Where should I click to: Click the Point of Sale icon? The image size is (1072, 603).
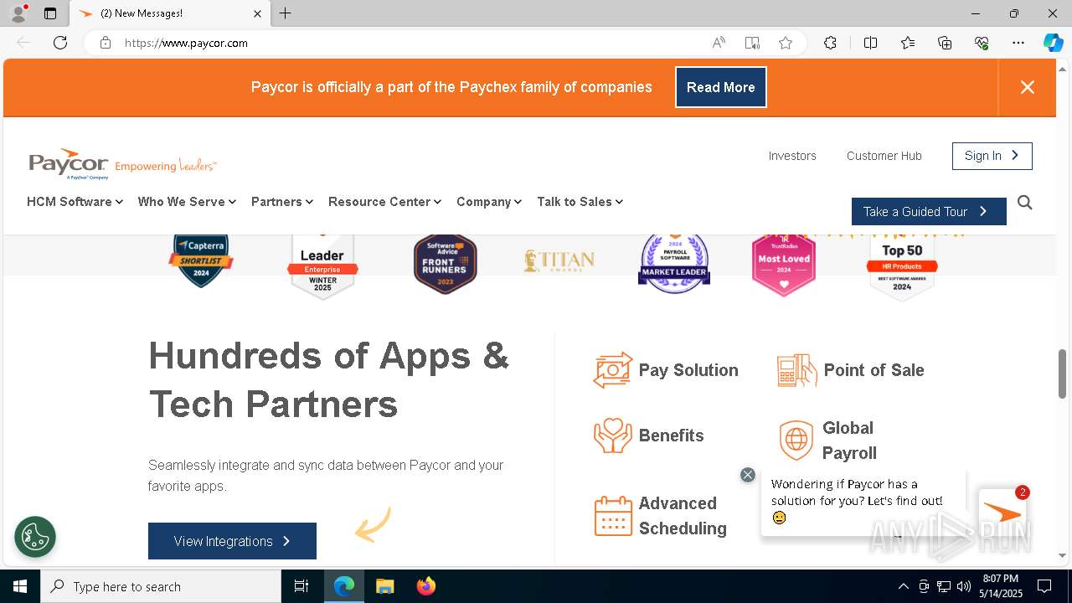click(797, 370)
